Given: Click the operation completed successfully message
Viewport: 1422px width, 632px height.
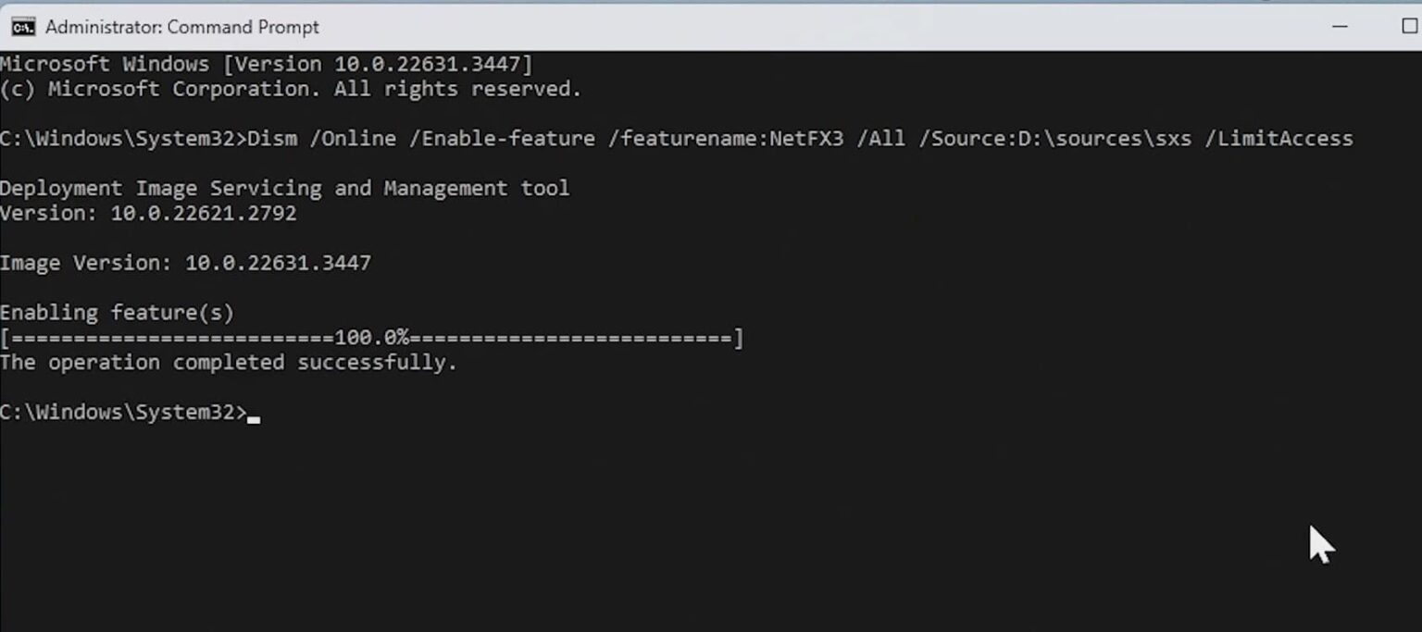Looking at the screenshot, I should point(228,362).
